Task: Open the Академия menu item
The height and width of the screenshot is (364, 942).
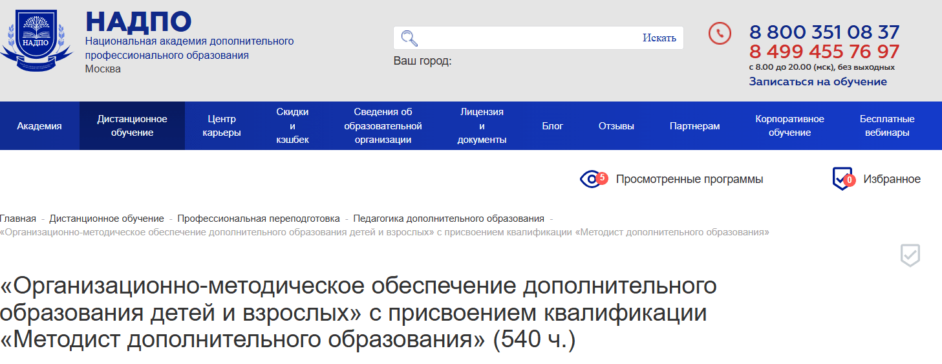Action: (x=39, y=126)
